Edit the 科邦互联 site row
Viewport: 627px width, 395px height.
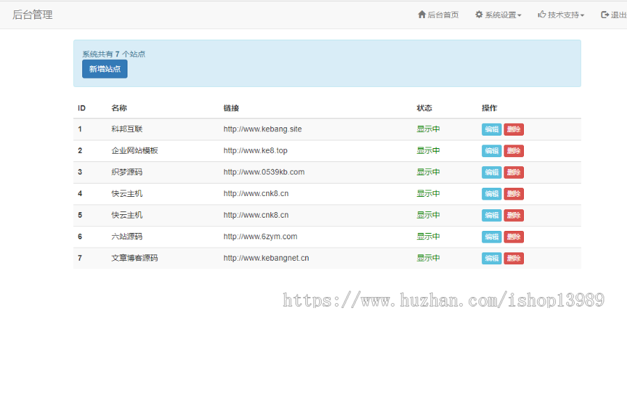[x=491, y=129]
